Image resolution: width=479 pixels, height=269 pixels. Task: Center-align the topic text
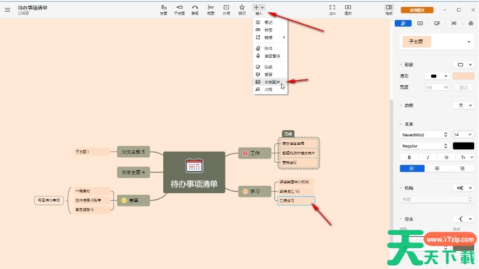tap(437, 169)
